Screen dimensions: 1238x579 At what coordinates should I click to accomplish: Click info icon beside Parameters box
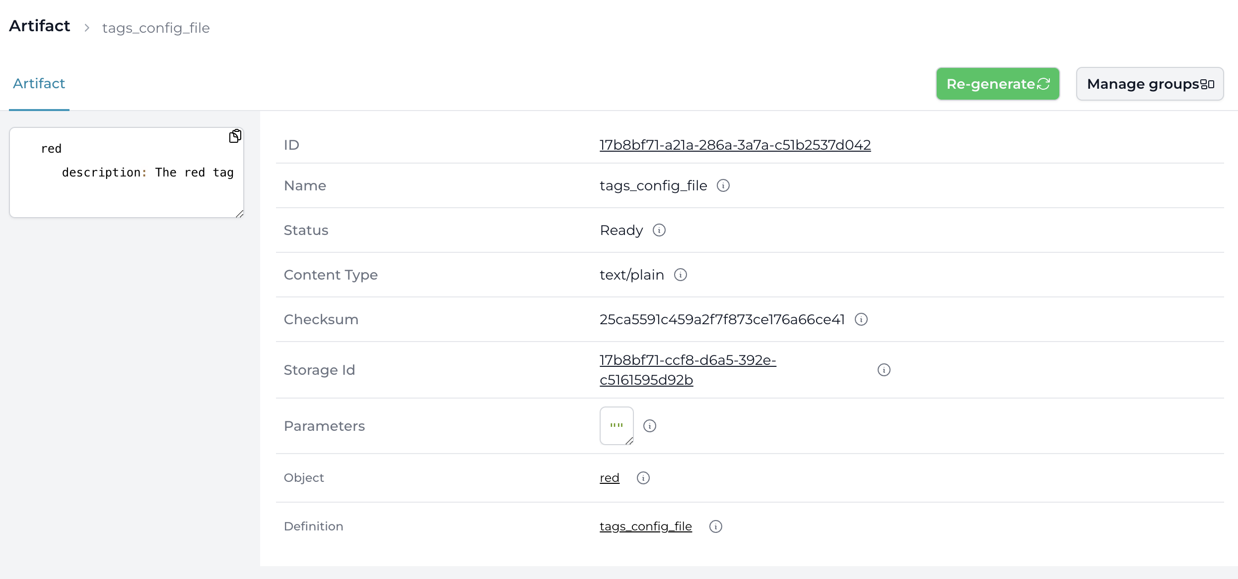649,426
